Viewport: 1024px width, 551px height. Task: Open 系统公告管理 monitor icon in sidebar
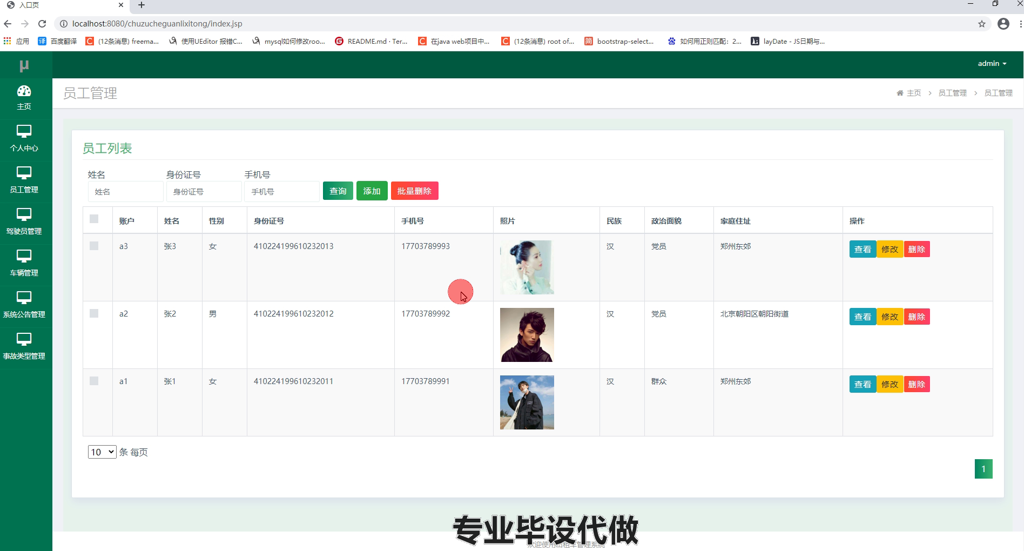[24, 298]
